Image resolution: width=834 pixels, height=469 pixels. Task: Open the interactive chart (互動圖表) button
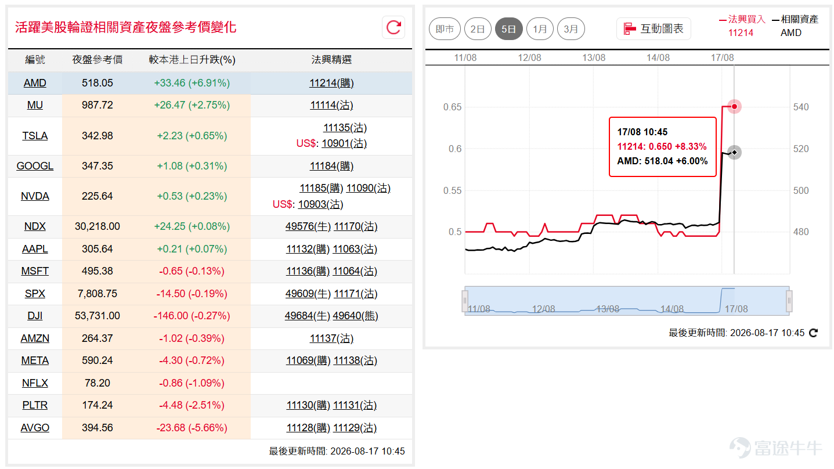pyautogui.click(x=654, y=28)
